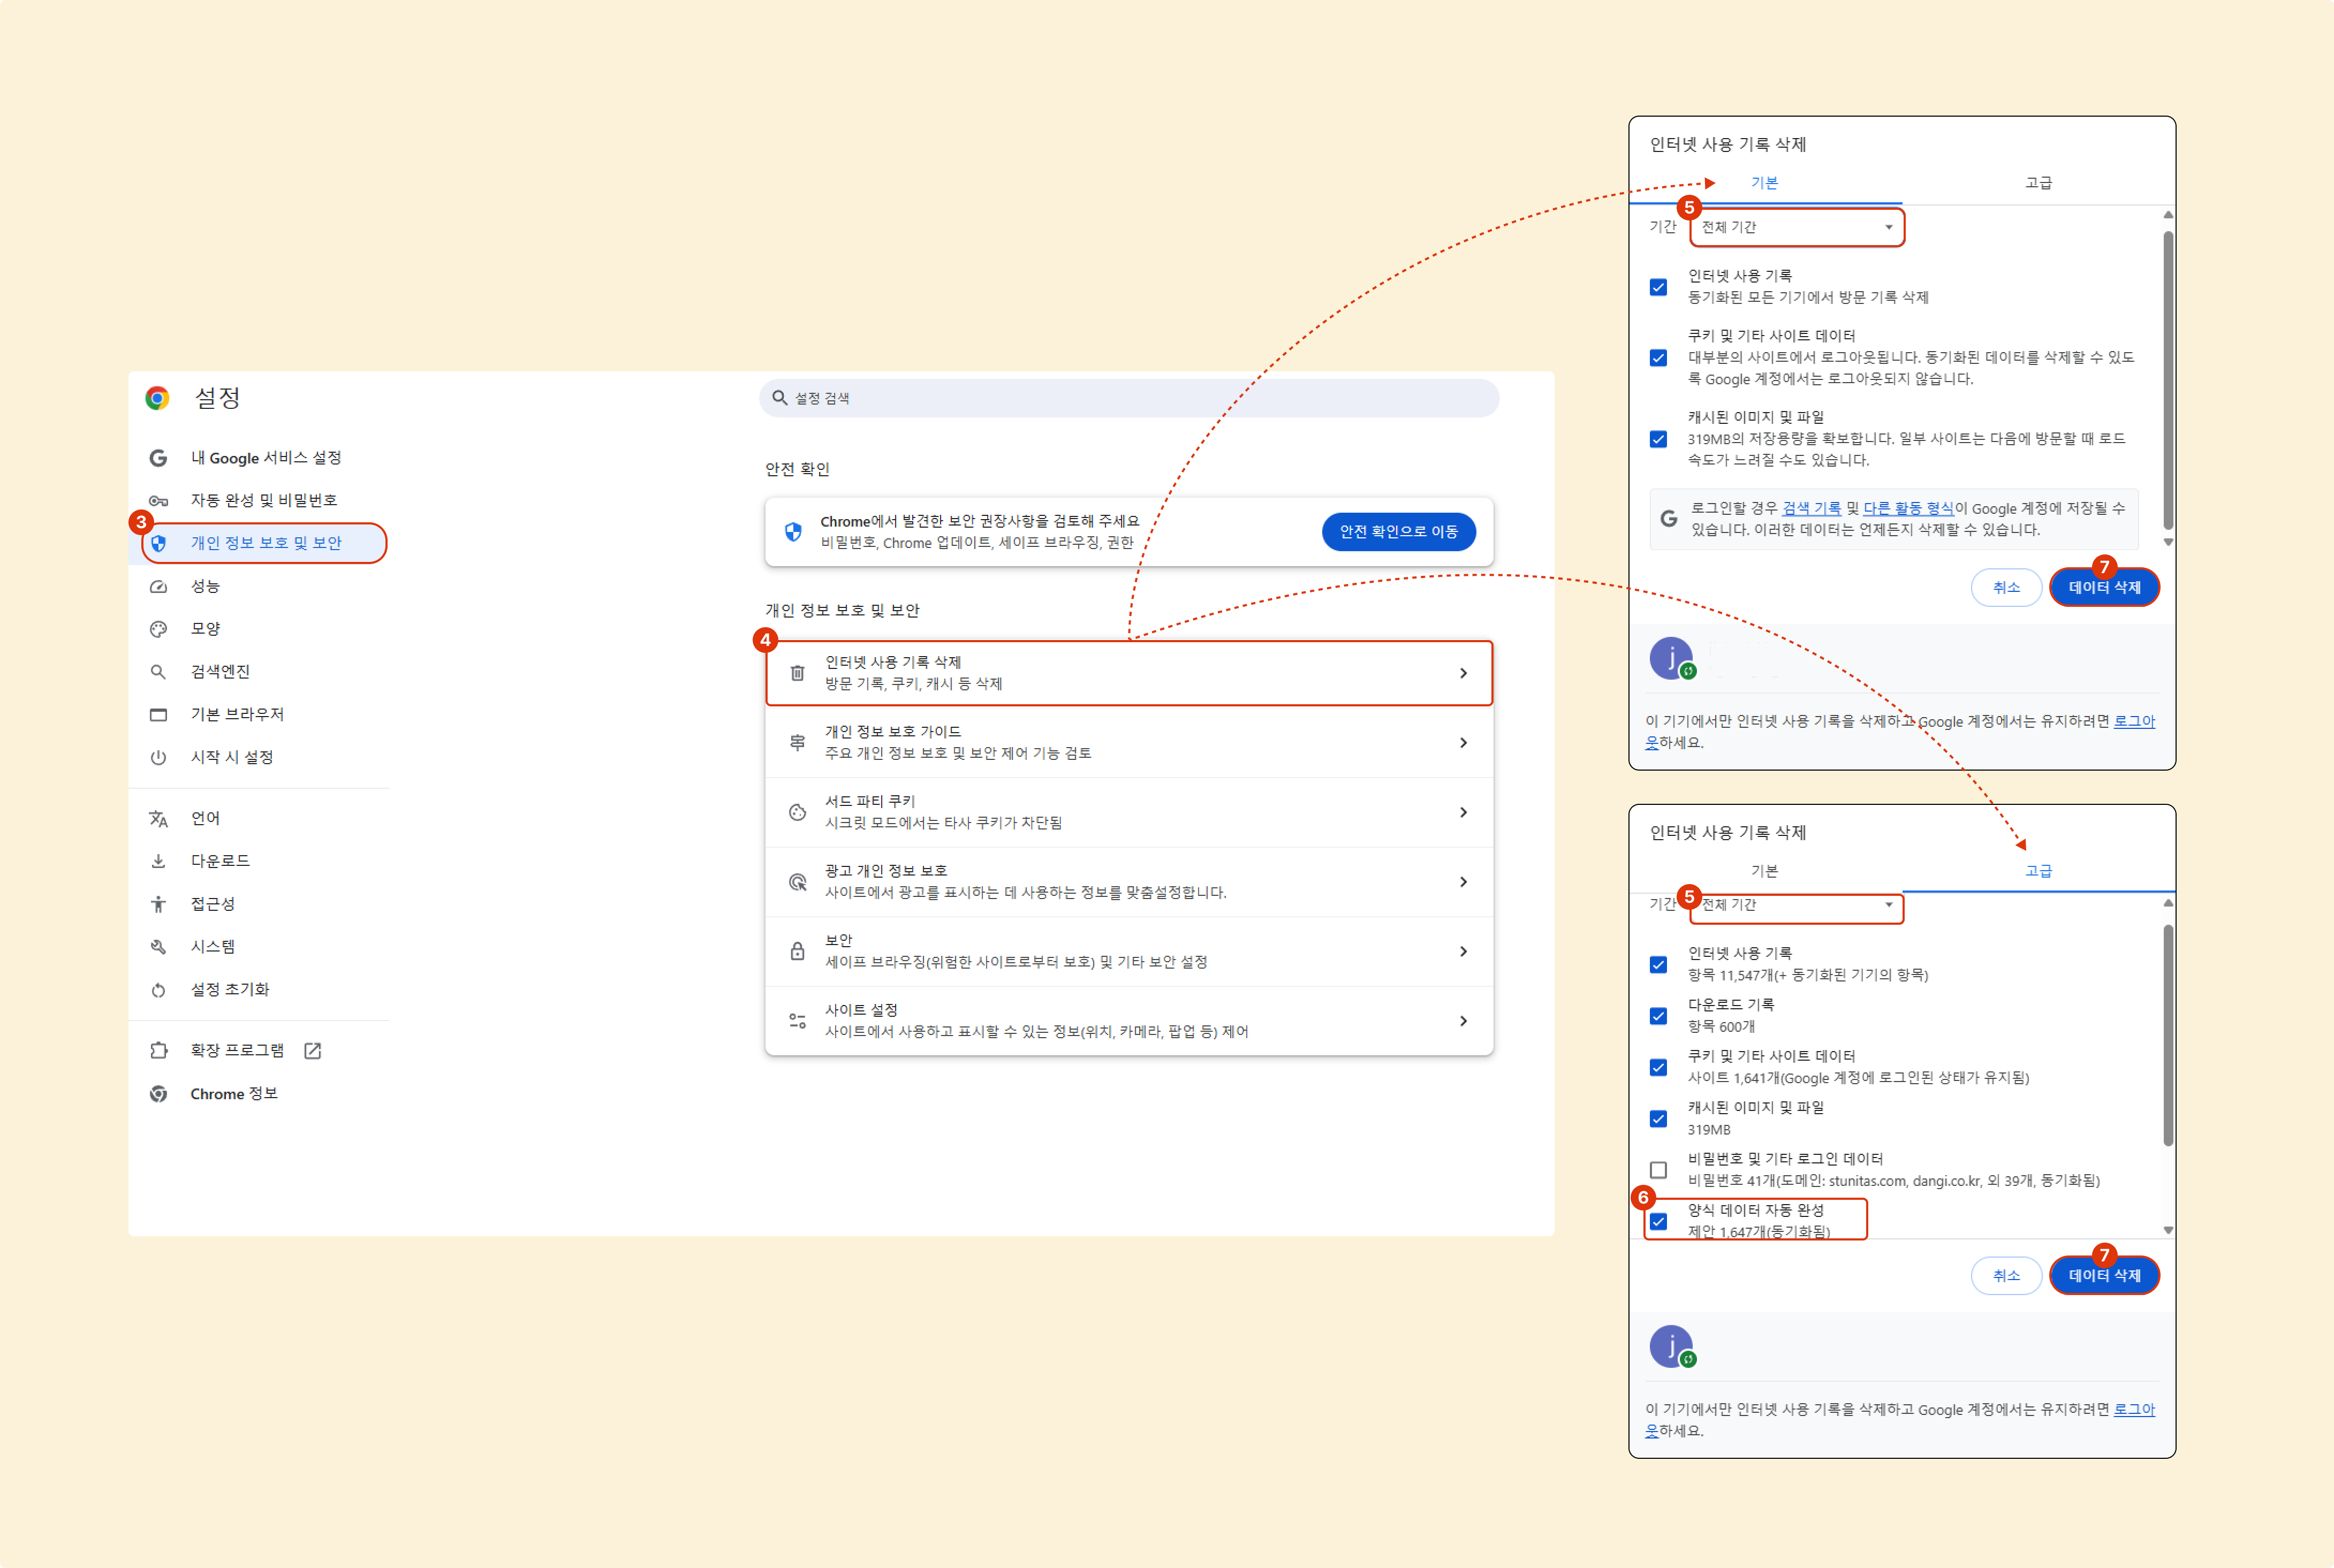The width and height of the screenshot is (2334, 1568).
Task: Open the 기간 dropdown in the 고급 tab dialog
Action: (x=1797, y=905)
